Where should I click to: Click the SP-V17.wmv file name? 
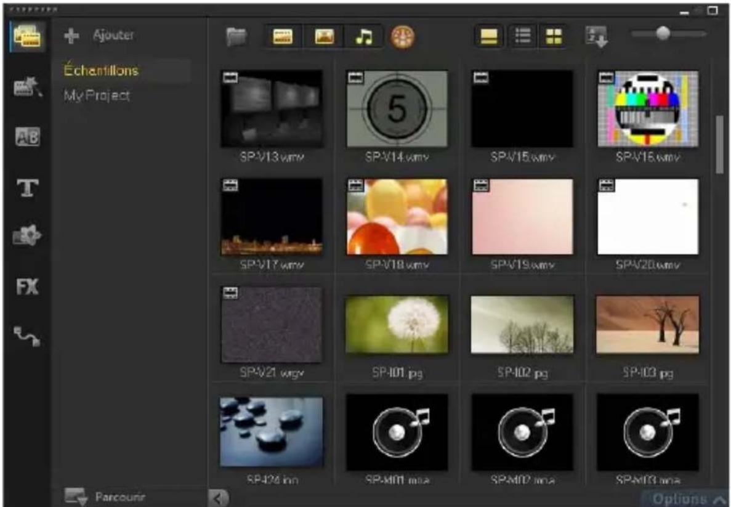coord(272,265)
